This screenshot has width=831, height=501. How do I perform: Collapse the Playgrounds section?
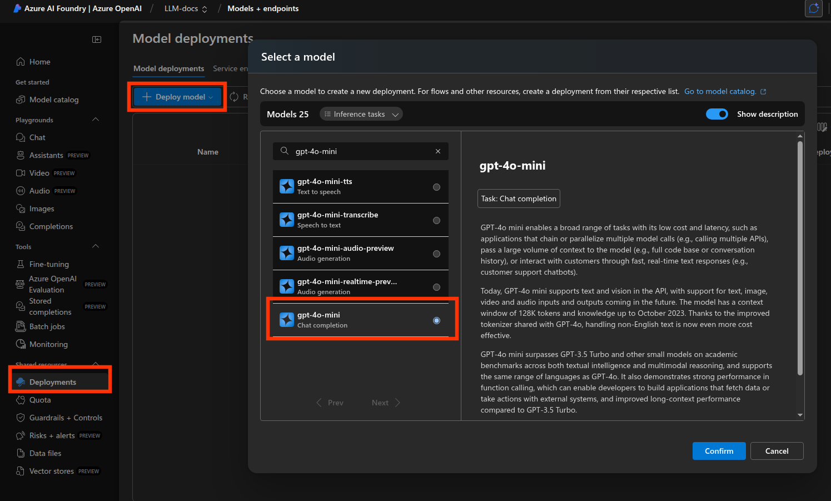pos(96,120)
